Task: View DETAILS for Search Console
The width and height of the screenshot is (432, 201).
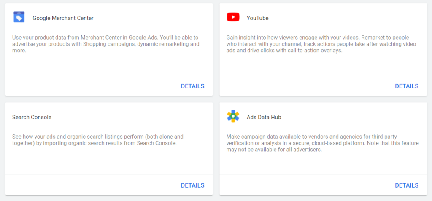Action: 192,185
